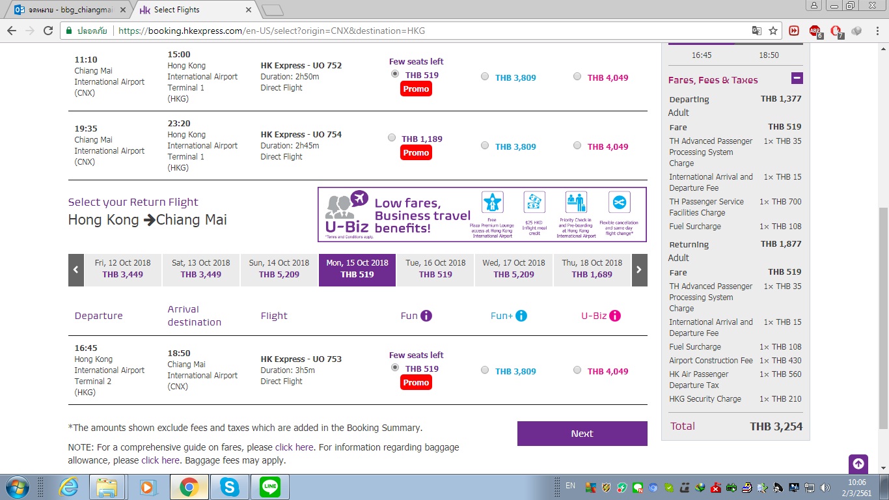The width and height of the screenshot is (889, 500).
Task: Open a new browser tab
Action: [272, 10]
